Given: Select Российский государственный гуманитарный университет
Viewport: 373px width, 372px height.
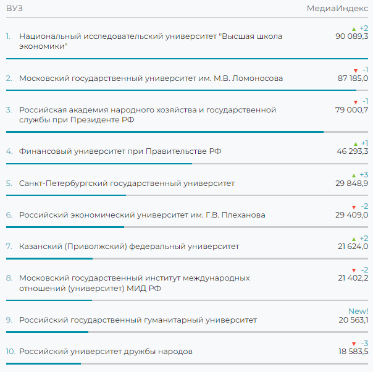Looking at the screenshot, I should point(138,320).
